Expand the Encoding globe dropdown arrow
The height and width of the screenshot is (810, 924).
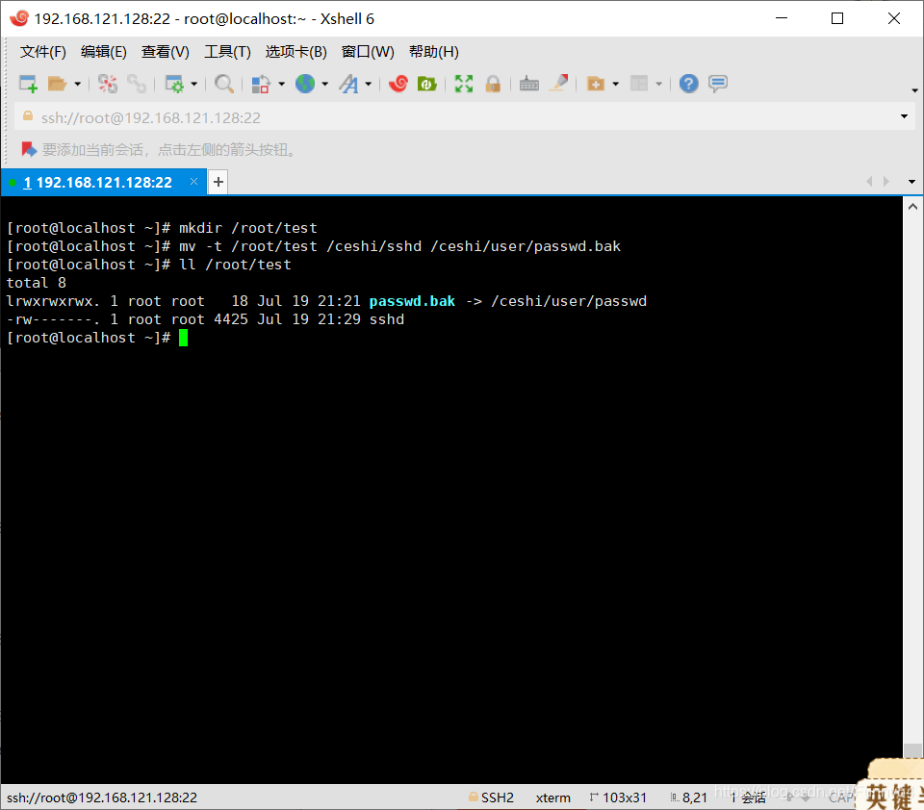324,85
